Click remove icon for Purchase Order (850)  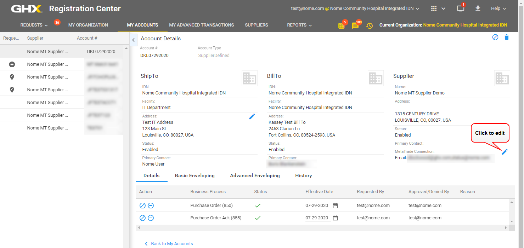151,206
